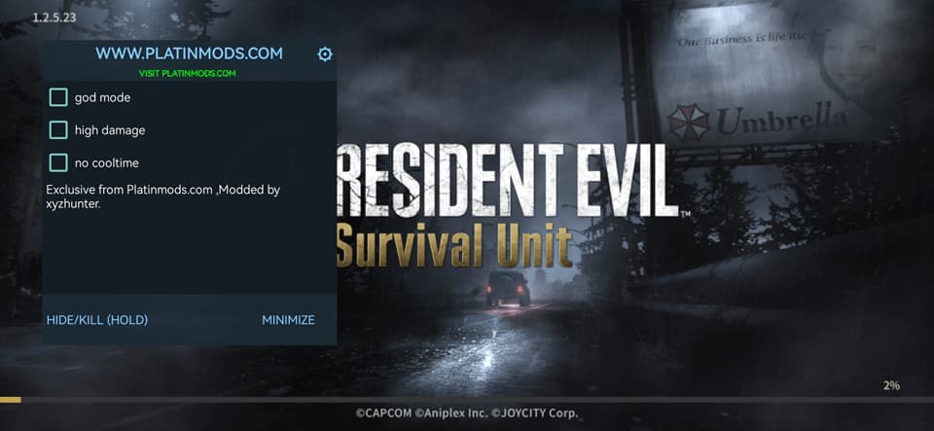Click the RESIDENT EVIL title logo
Screen dimensions: 934x431
(508, 180)
